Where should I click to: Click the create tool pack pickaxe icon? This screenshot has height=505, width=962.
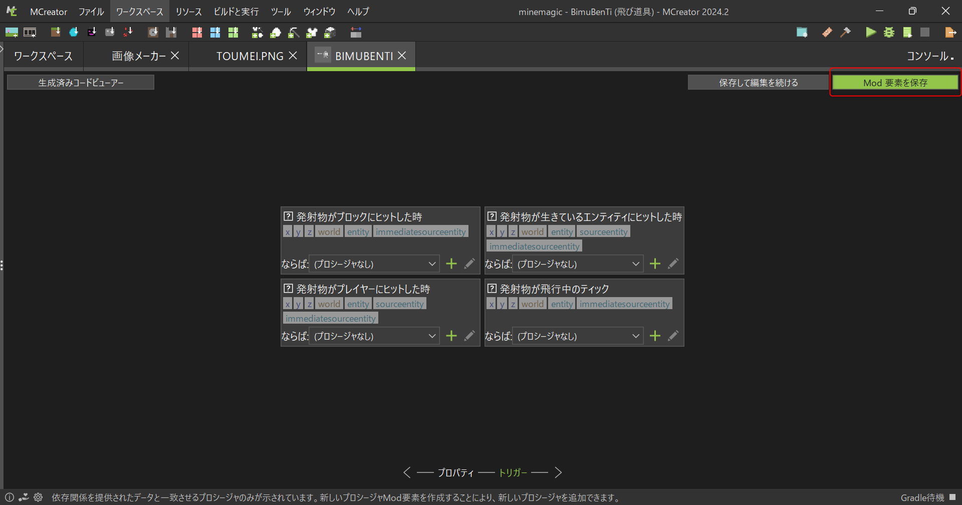pyautogui.click(x=294, y=33)
